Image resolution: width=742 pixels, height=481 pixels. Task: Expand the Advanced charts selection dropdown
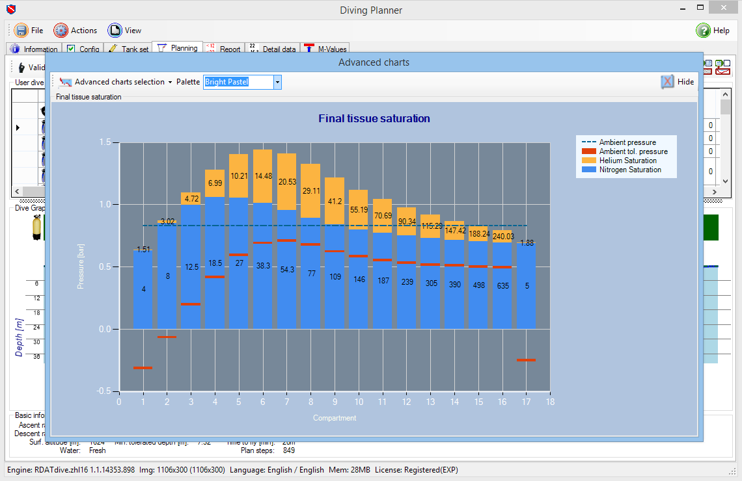(170, 83)
